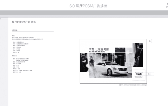Screen dimensions: 168x106
Task: Select the man in sunglasses photo panel
Action: 84,62
